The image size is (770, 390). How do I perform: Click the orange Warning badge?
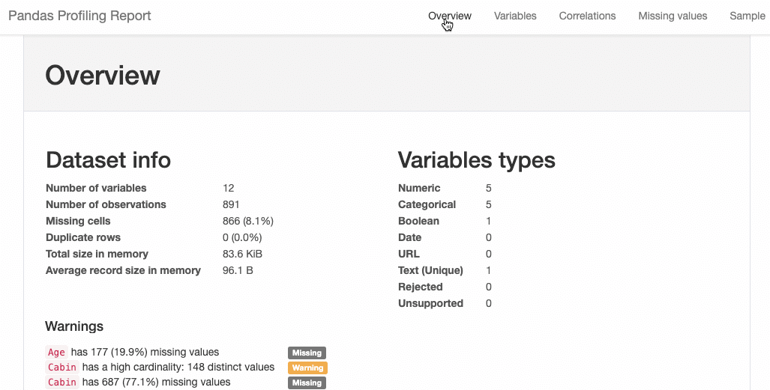(x=308, y=368)
